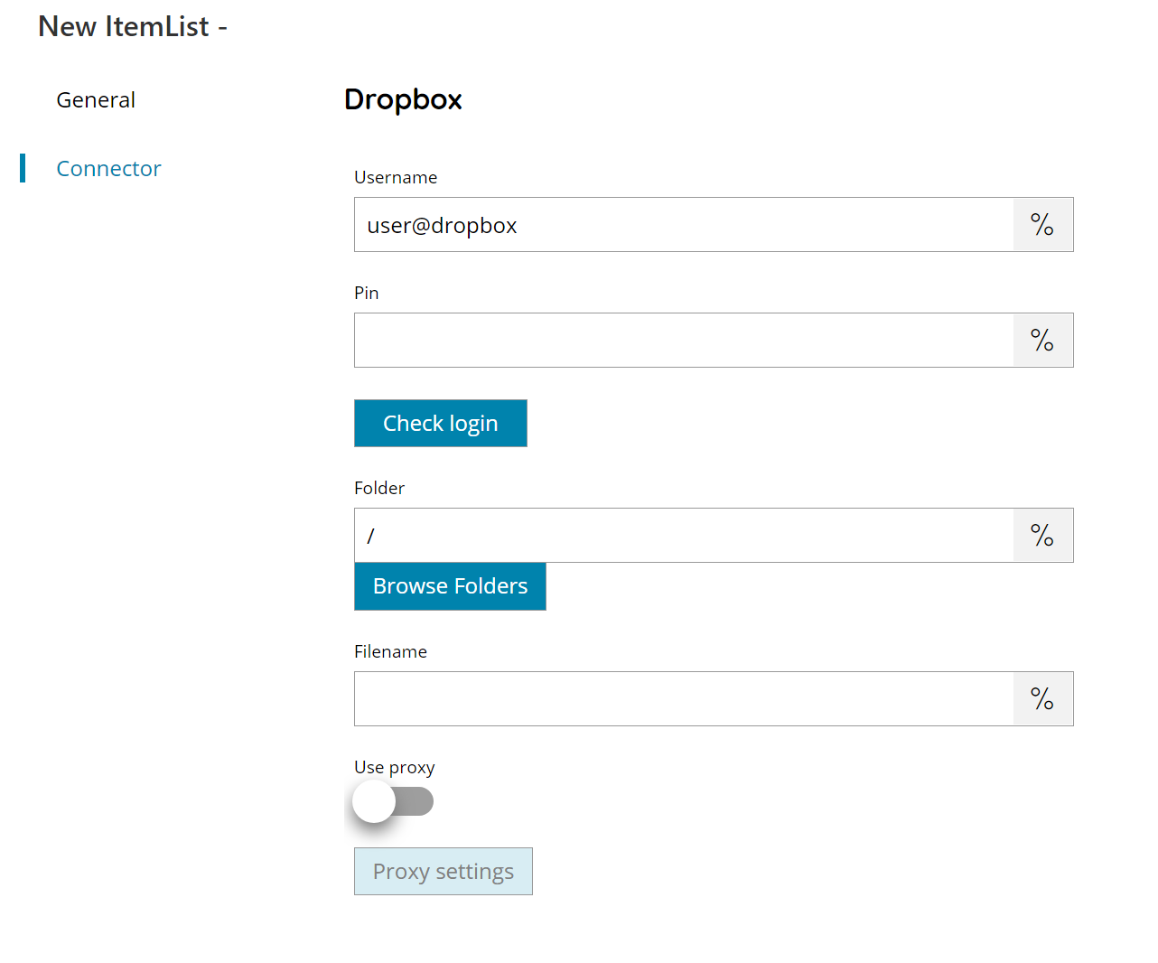
Task: Open the General section
Action: point(96,100)
